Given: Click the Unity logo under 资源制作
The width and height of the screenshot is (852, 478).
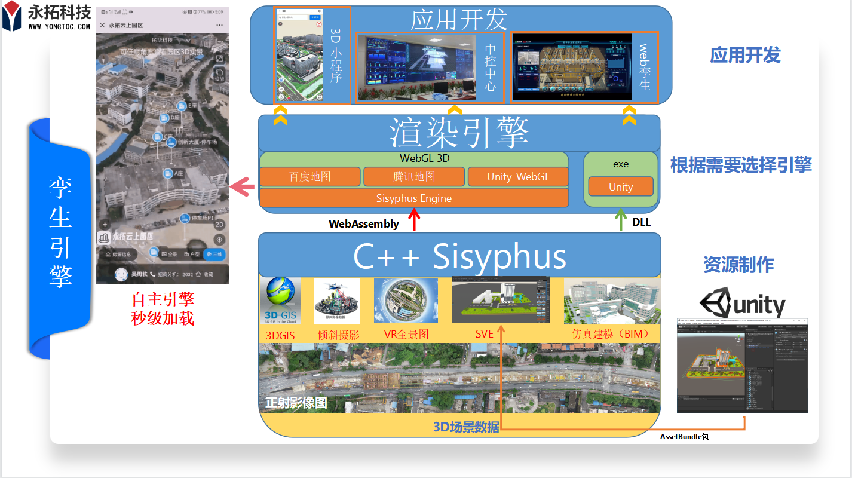Looking at the screenshot, I should click(x=742, y=304).
